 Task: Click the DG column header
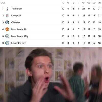[94, 3]
